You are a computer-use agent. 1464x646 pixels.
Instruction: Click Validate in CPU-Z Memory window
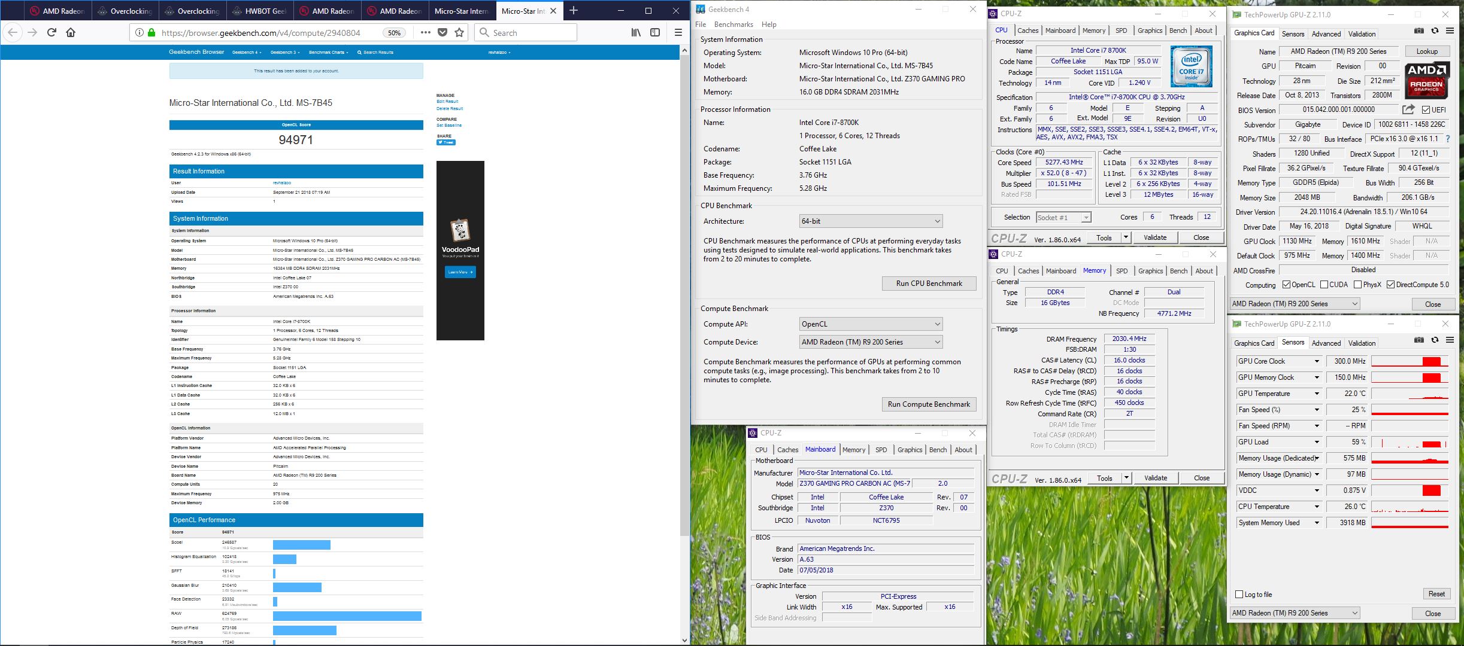(1155, 478)
